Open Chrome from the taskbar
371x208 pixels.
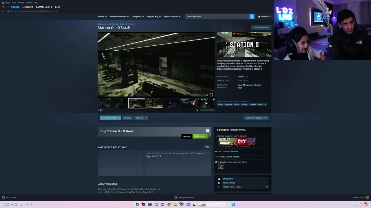[x=169, y=205]
